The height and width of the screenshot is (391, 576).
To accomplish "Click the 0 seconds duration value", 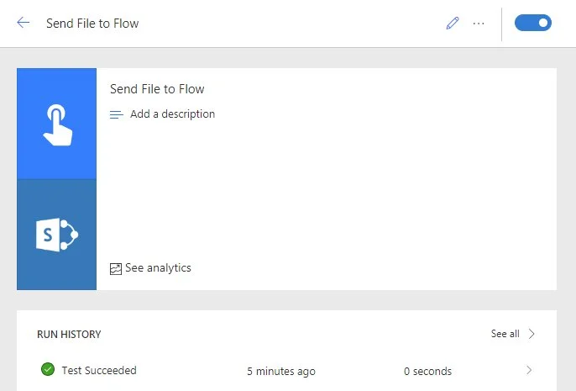I will tap(427, 371).
